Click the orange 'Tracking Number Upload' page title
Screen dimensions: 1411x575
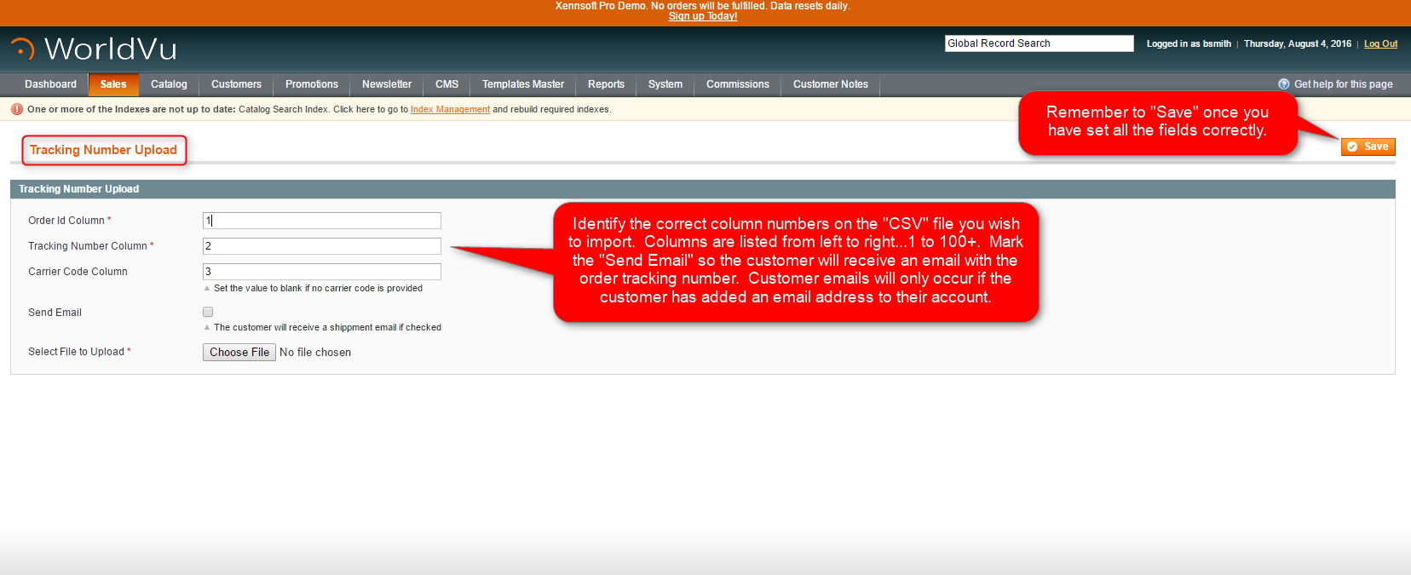click(x=103, y=150)
